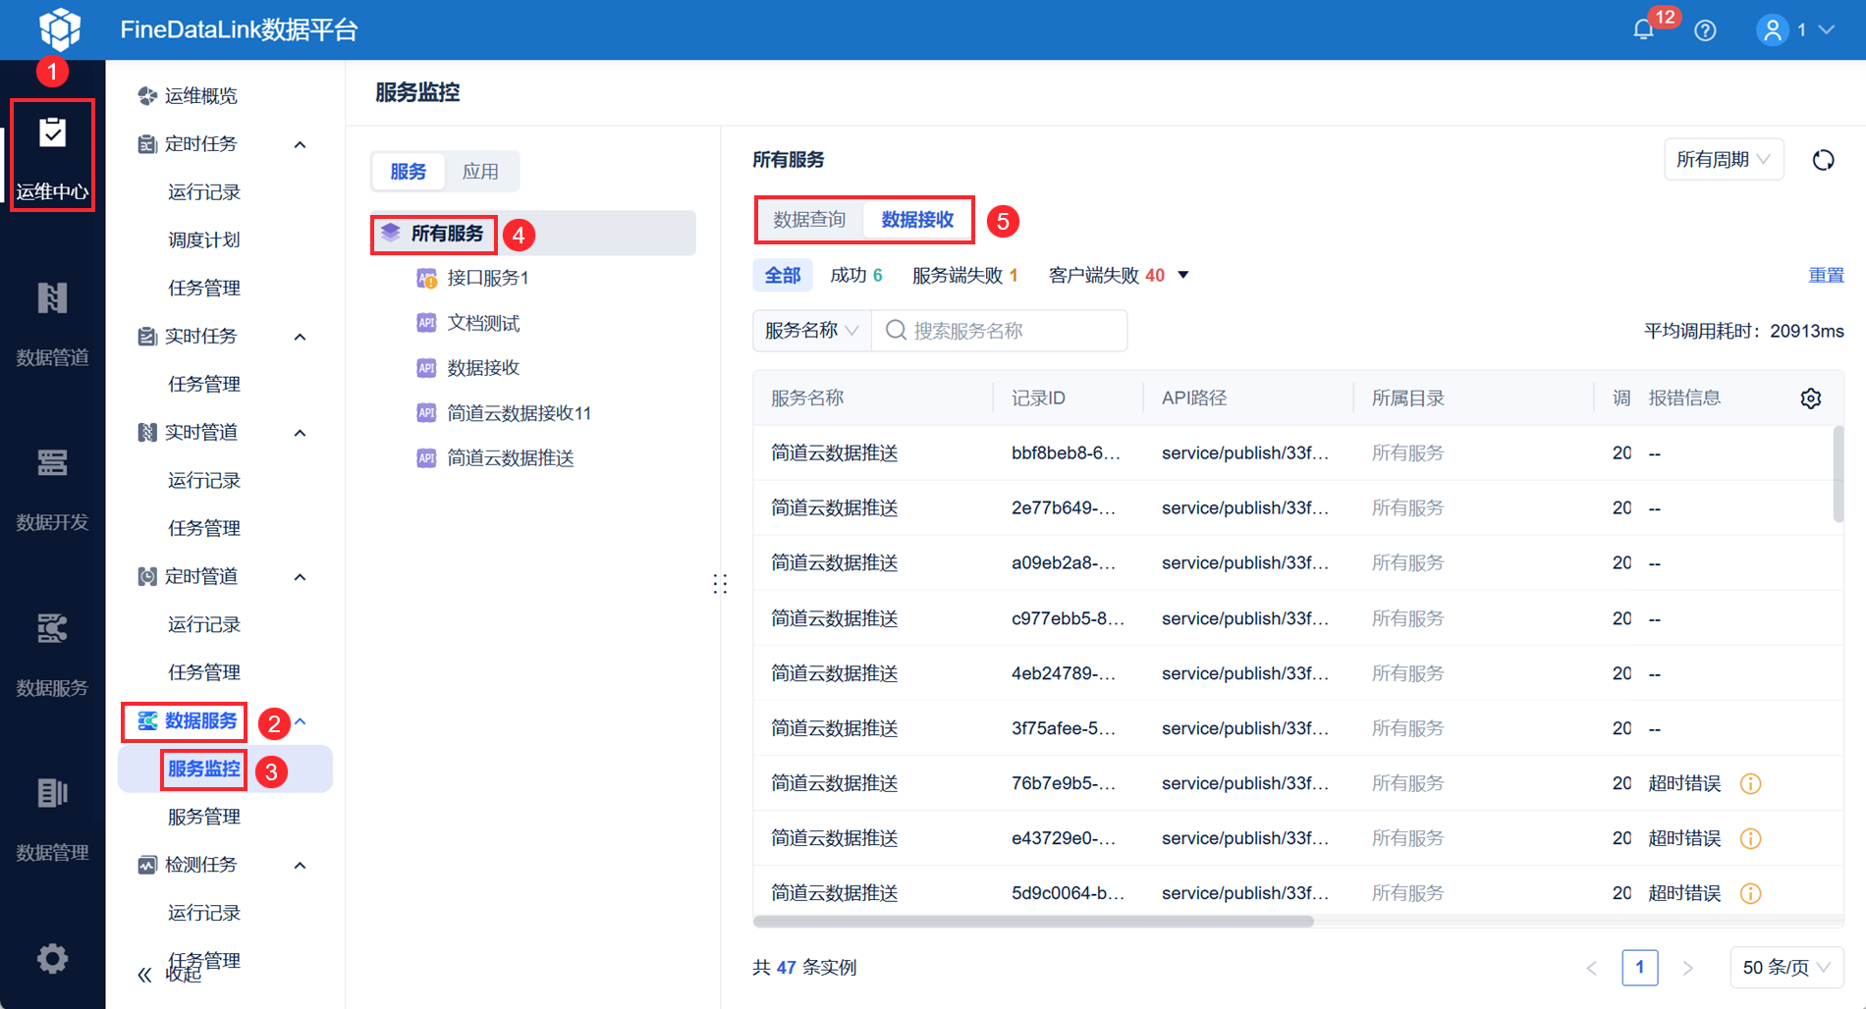Go to page 1
Screen dimensions: 1866x1009
[x=1640, y=968]
